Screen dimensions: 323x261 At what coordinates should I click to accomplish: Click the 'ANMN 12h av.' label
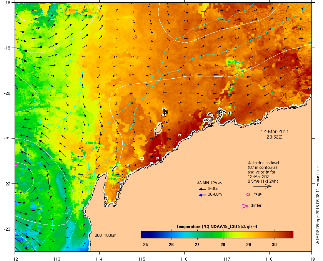210,183
